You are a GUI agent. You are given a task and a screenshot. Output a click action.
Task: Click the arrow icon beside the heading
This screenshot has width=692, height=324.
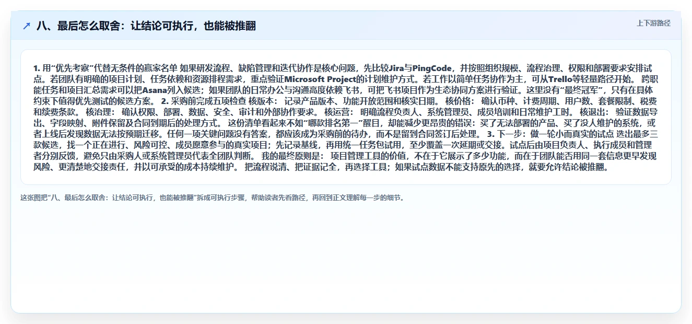pos(27,26)
